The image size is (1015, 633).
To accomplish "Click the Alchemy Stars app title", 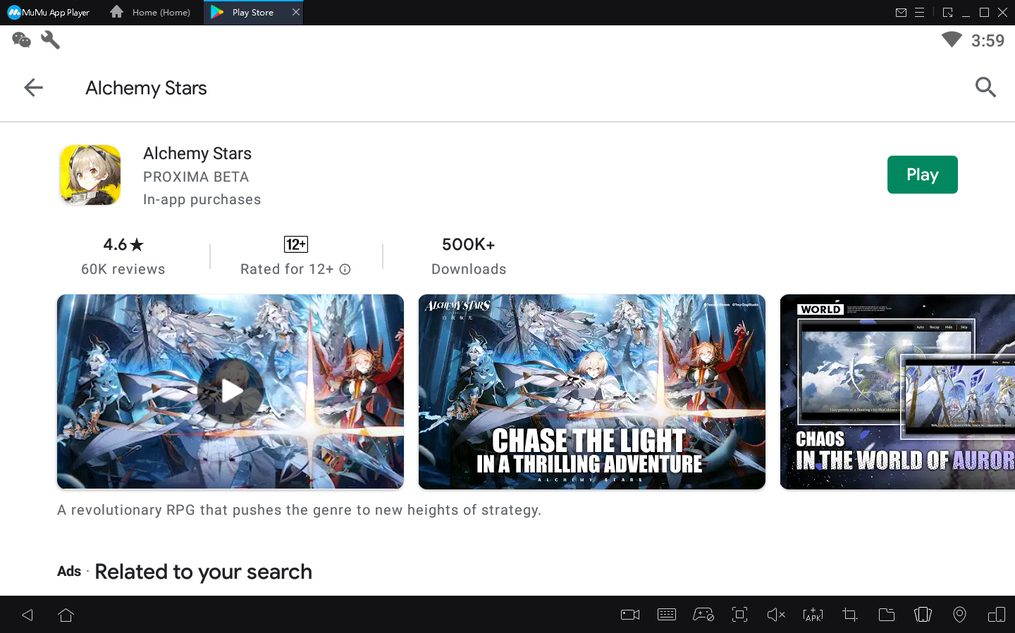I will pos(197,153).
